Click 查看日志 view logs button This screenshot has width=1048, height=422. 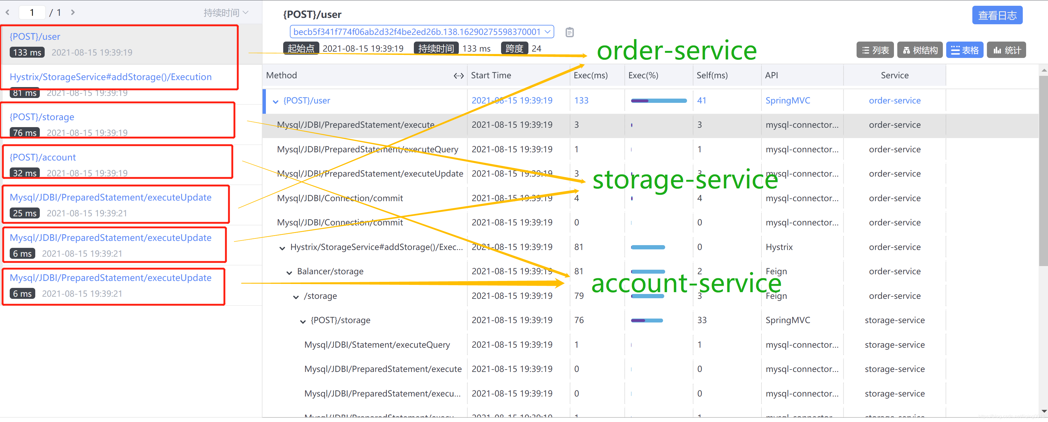point(997,15)
